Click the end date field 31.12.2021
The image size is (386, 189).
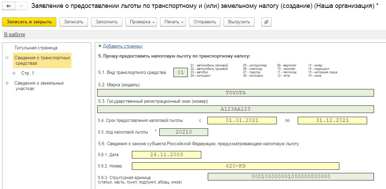pyautogui.click(x=332, y=121)
